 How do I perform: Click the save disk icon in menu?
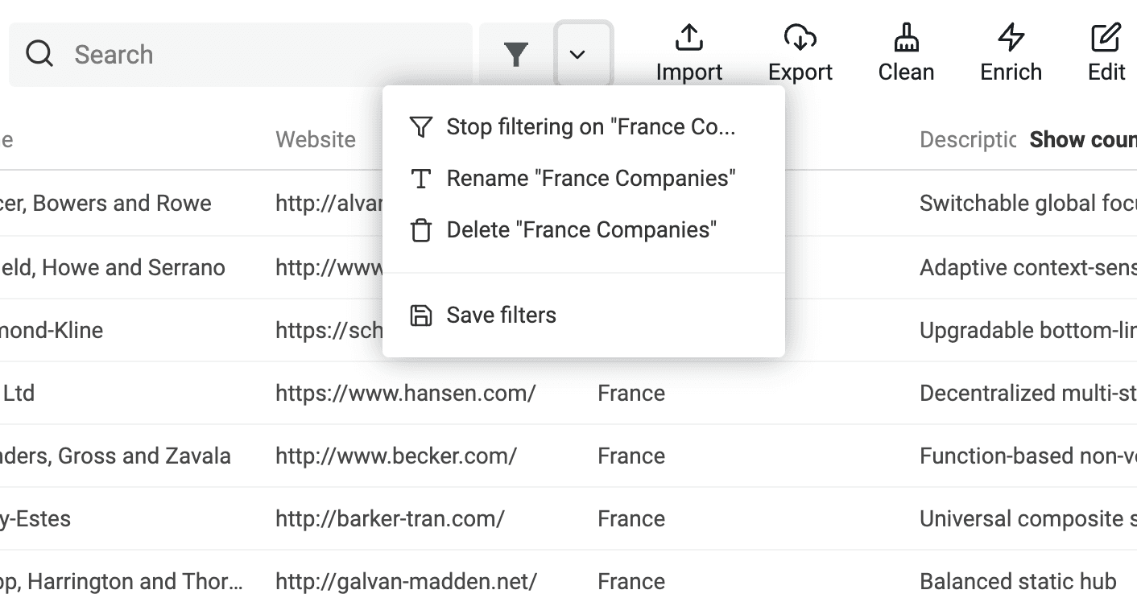pyautogui.click(x=420, y=316)
